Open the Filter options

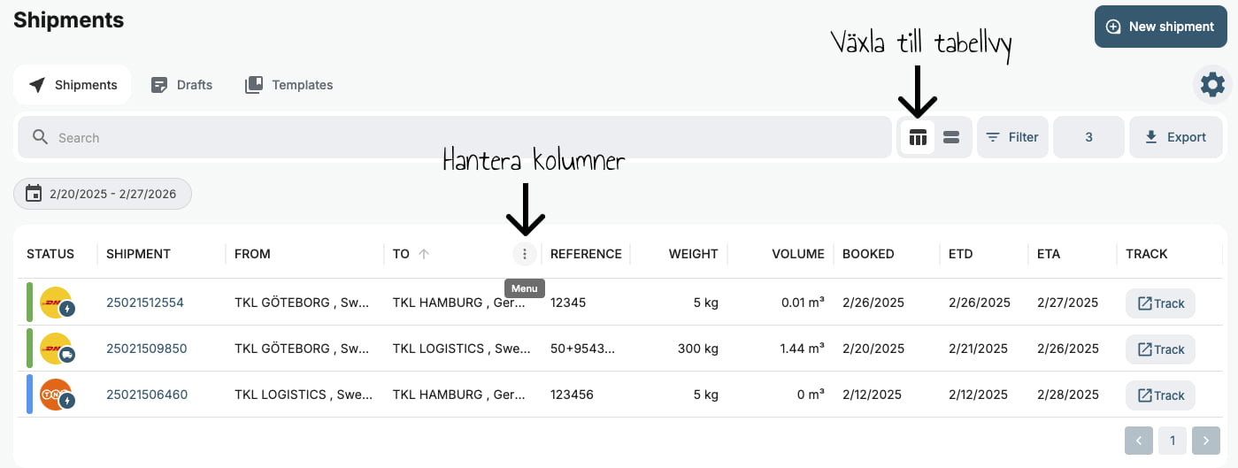(x=1012, y=137)
